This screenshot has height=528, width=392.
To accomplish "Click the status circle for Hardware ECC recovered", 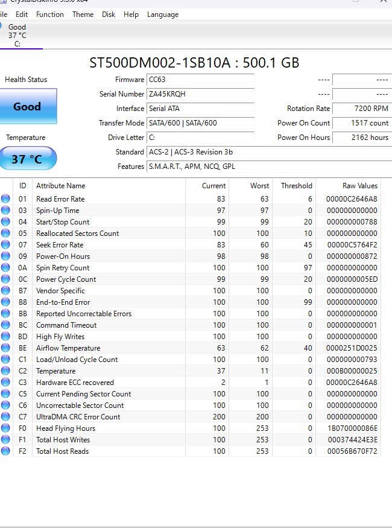I will coord(5,382).
